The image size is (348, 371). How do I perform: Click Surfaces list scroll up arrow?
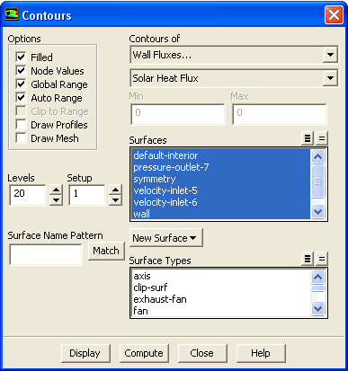(x=317, y=156)
